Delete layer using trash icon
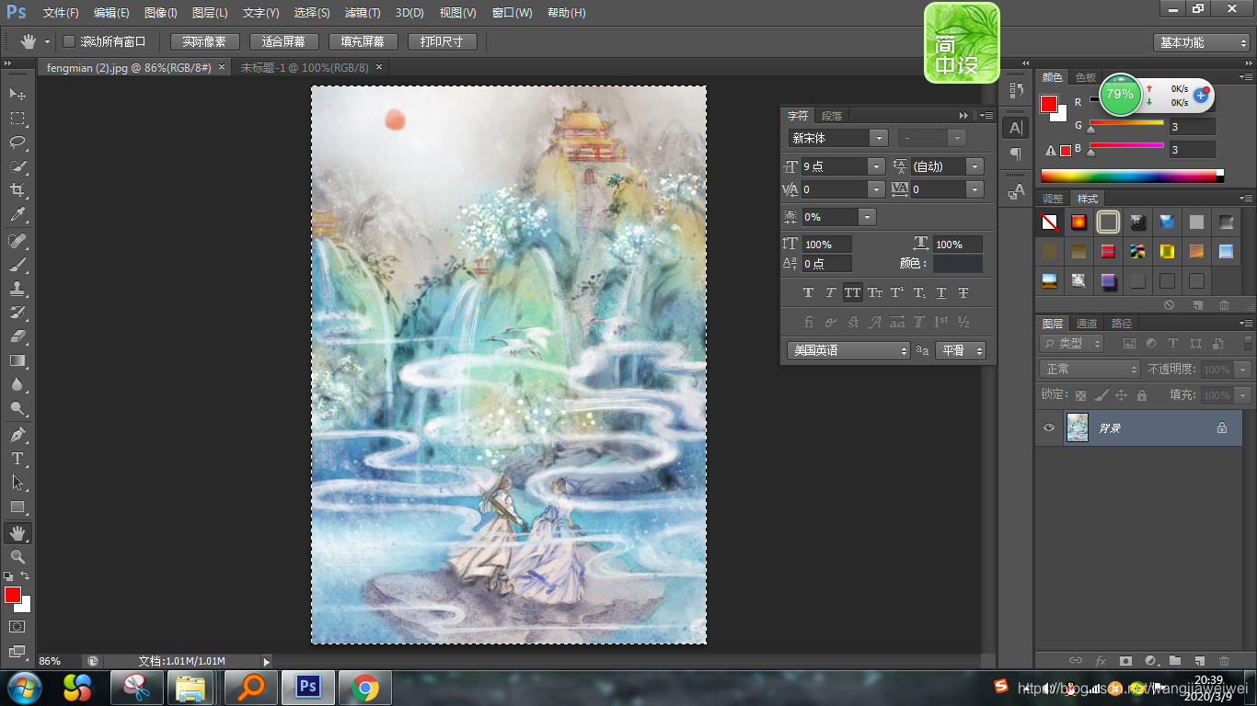This screenshot has width=1257, height=706. pos(1224,660)
